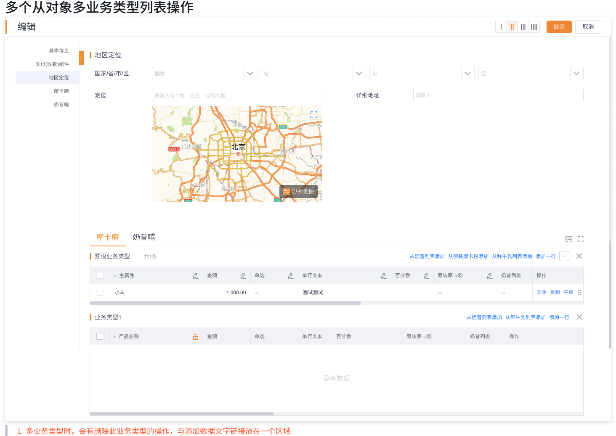Check the select-all checkbox in 预设业务类型 table
This screenshot has height=436, width=616.
pos(100,275)
